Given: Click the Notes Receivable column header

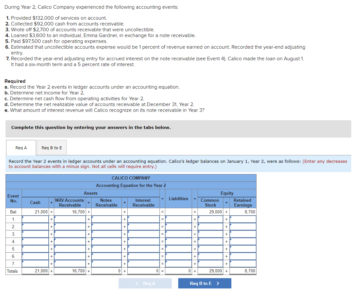Looking at the screenshot, I should [106, 203].
